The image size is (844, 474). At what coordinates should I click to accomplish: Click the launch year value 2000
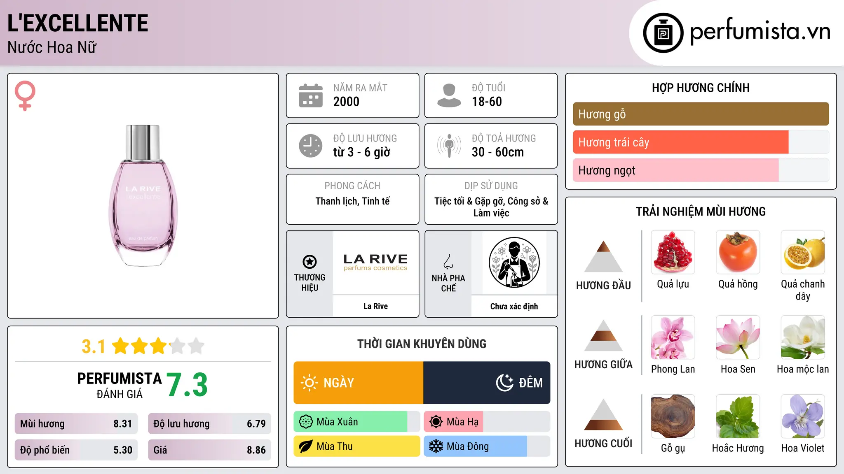click(346, 102)
